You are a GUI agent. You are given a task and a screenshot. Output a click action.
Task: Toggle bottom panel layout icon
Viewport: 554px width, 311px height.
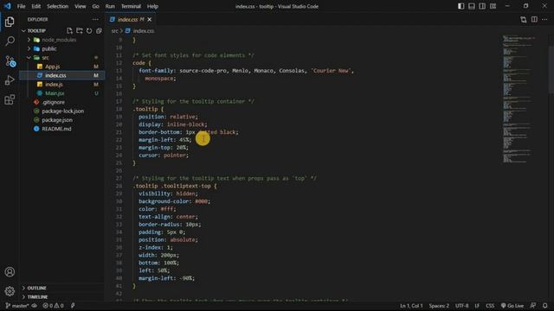pos(472,6)
